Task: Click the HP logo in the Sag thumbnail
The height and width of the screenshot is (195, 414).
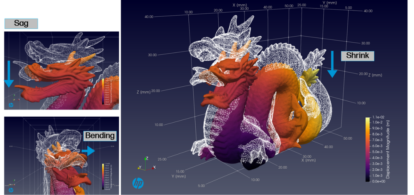Action: pyautogui.click(x=11, y=105)
